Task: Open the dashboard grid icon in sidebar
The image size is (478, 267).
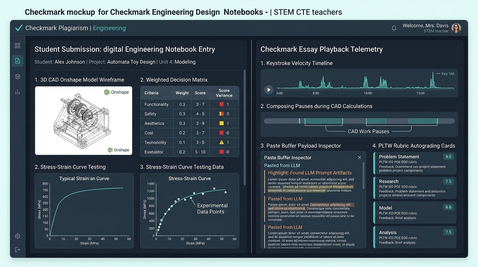Action: (18, 46)
